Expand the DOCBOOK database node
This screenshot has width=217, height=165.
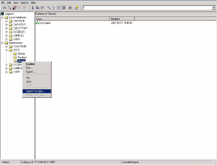7,32
